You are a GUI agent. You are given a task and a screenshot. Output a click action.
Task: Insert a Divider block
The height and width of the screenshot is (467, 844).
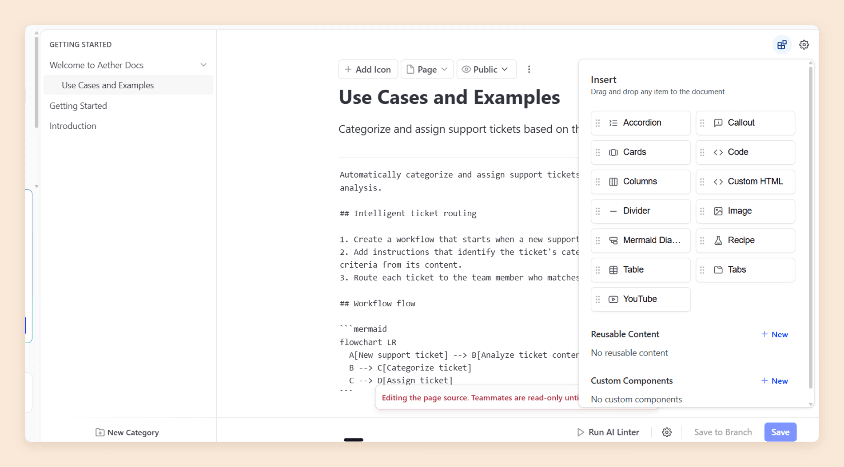pos(641,211)
